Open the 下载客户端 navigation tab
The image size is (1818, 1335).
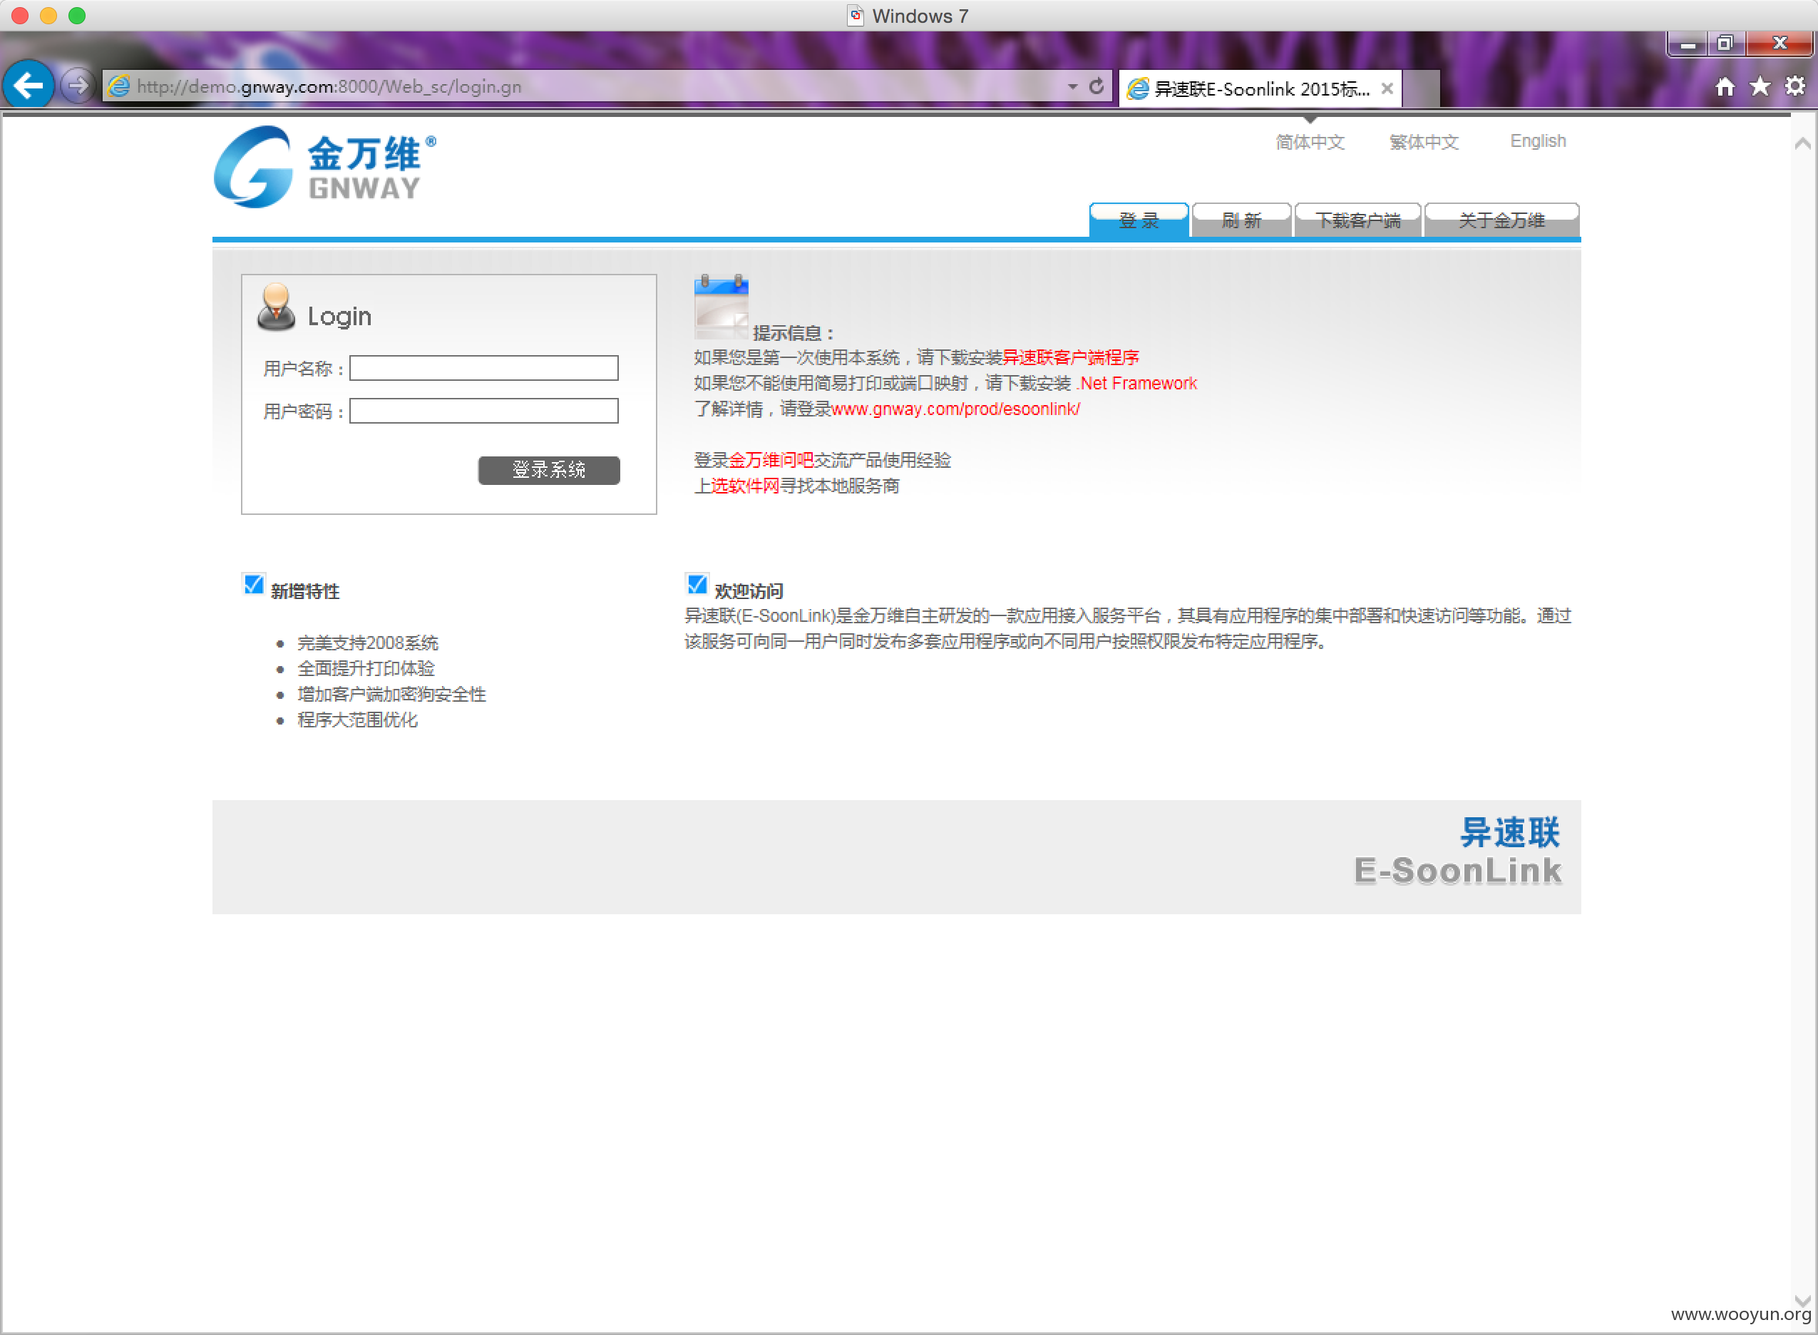1357,220
